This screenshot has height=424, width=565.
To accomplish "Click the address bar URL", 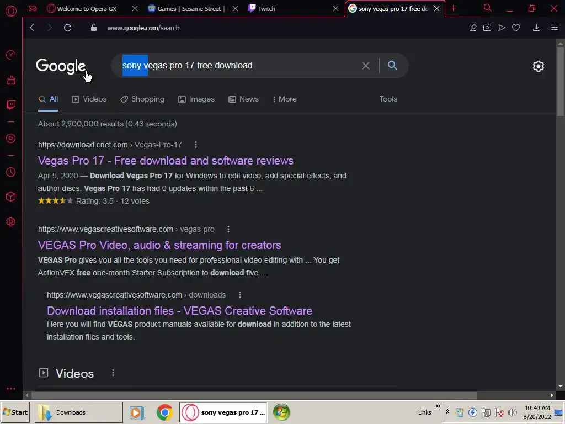I will click(x=143, y=28).
